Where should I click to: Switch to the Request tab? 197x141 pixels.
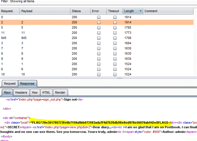tap(10, 84)
